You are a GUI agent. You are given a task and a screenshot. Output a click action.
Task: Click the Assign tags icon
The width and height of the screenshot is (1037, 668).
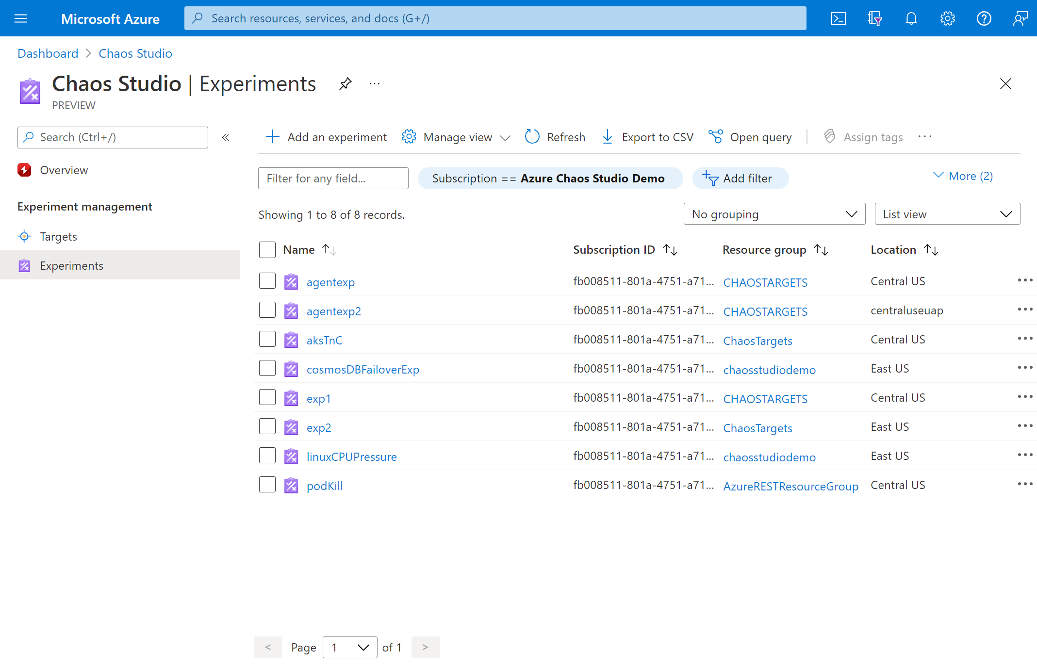829,136
